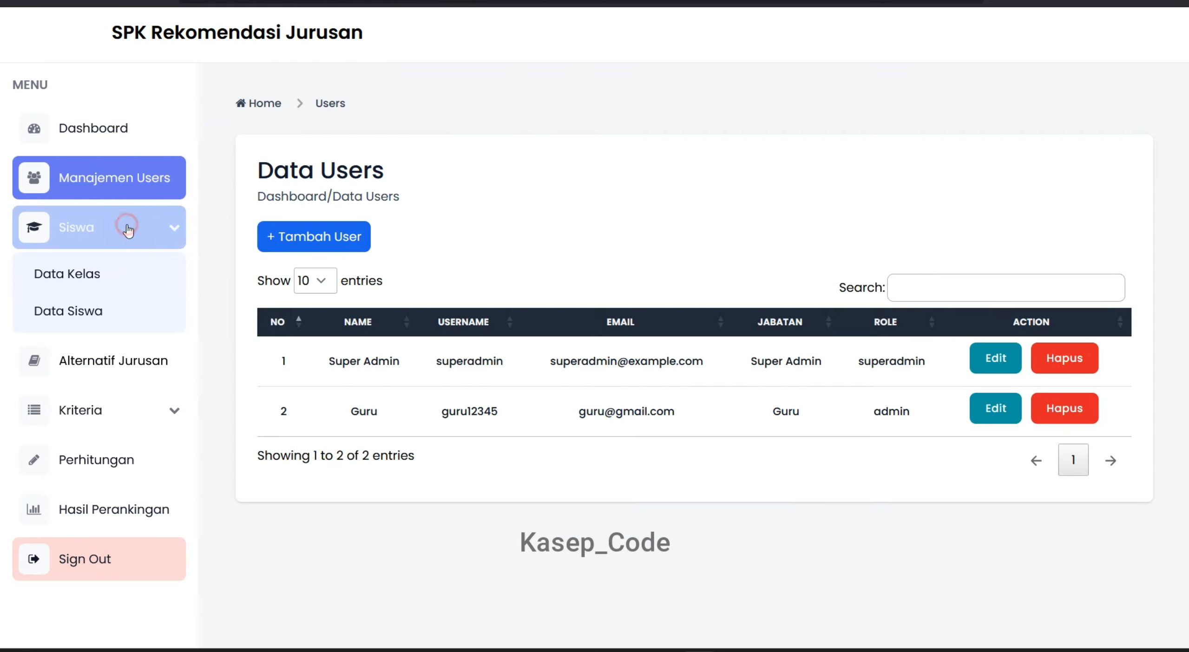Sort by JABATAN column sort arrows
The height and width of the screenshot is (652, 1189).
[828, 322]
